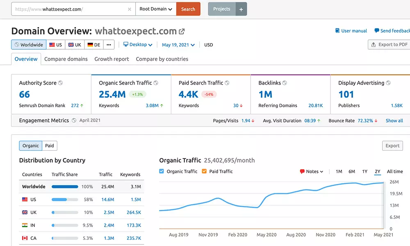The width and height of the screenshot is (410, 246).
Task: Switch database to US
Action: (56, 44)
